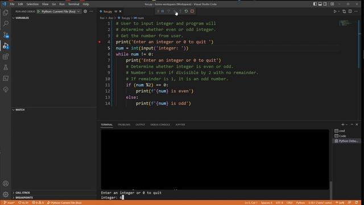Open the Run and Debug view

tap(6, 46)
